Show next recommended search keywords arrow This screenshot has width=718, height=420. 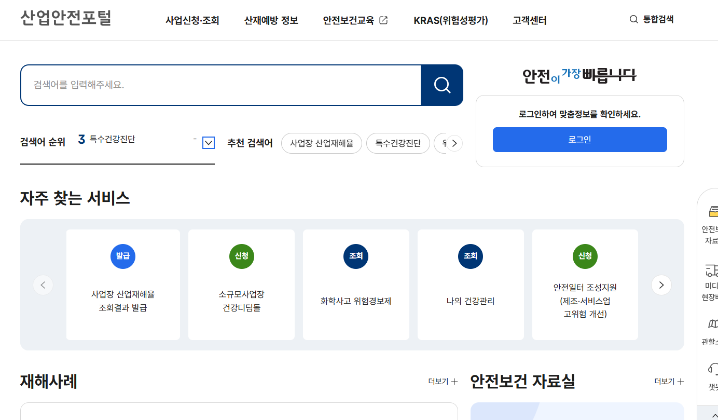454,143
